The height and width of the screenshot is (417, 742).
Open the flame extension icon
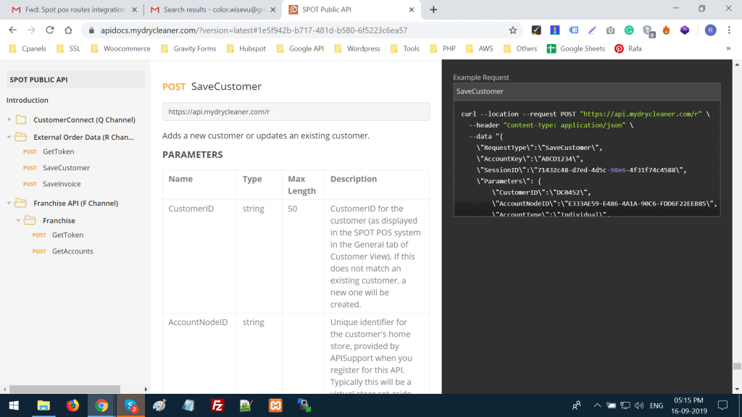coord(667,30)
